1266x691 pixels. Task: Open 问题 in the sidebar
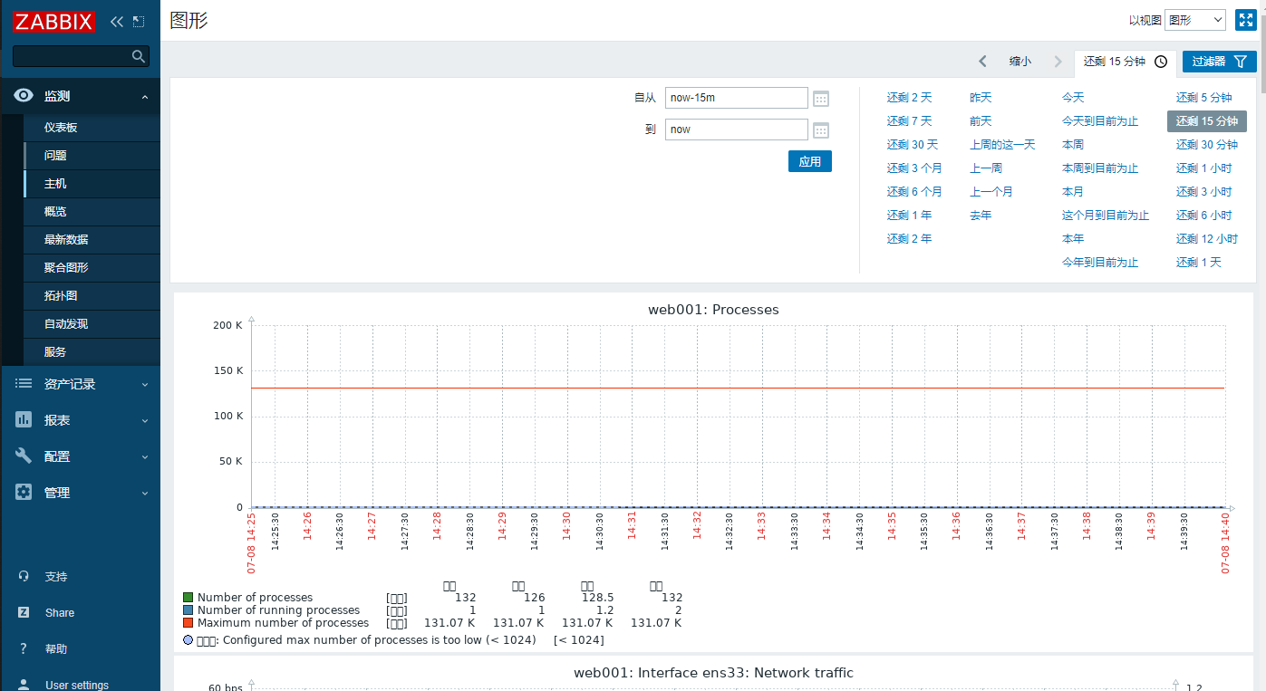point(92,156)
